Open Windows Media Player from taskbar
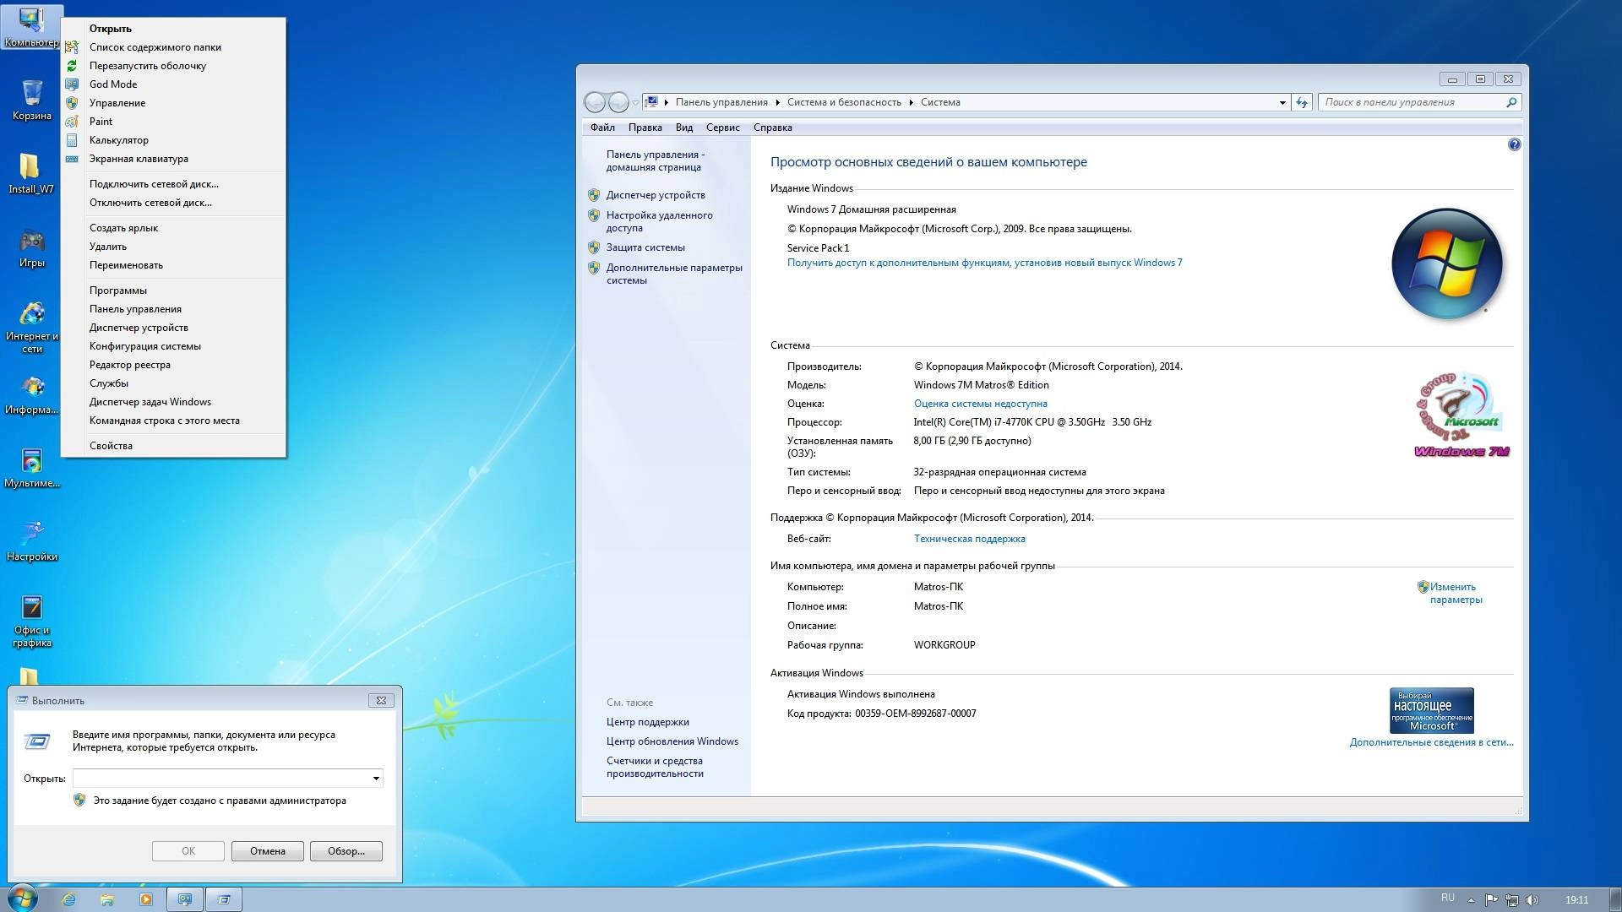 point(146,899)
